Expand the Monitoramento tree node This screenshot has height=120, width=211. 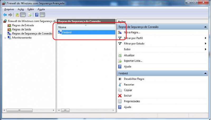[x=5, y=38]
